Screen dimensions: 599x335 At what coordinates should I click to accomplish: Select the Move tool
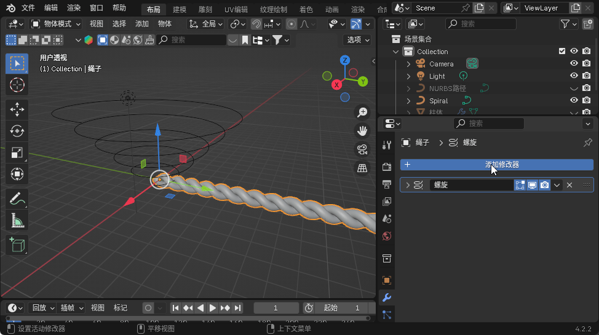click(x=17, y=109)
